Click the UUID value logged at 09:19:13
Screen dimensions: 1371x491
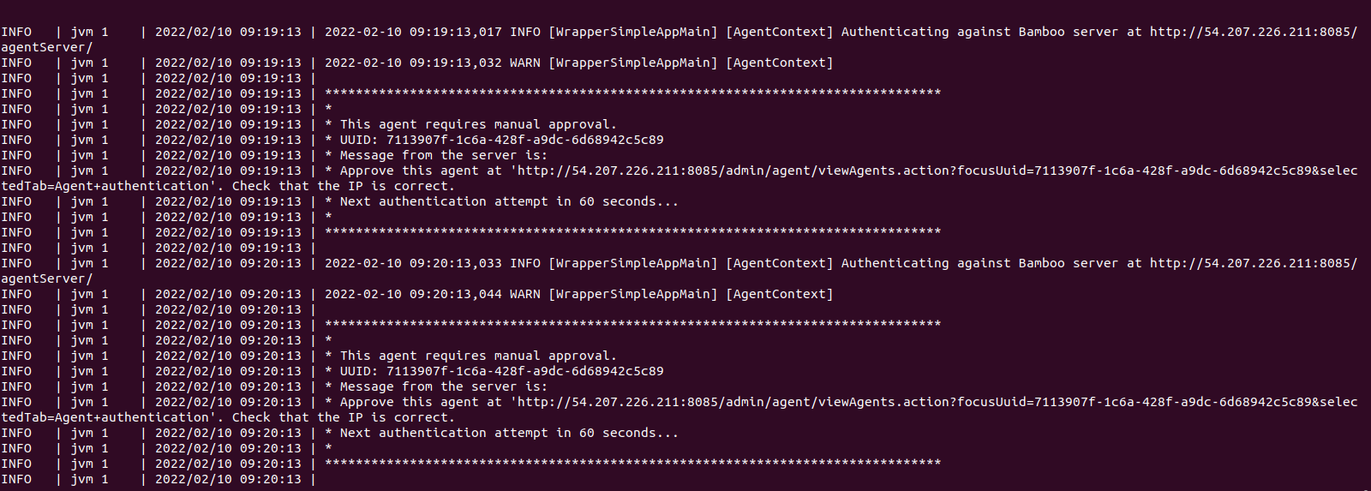pyautogui.click(x=524, y=140)
